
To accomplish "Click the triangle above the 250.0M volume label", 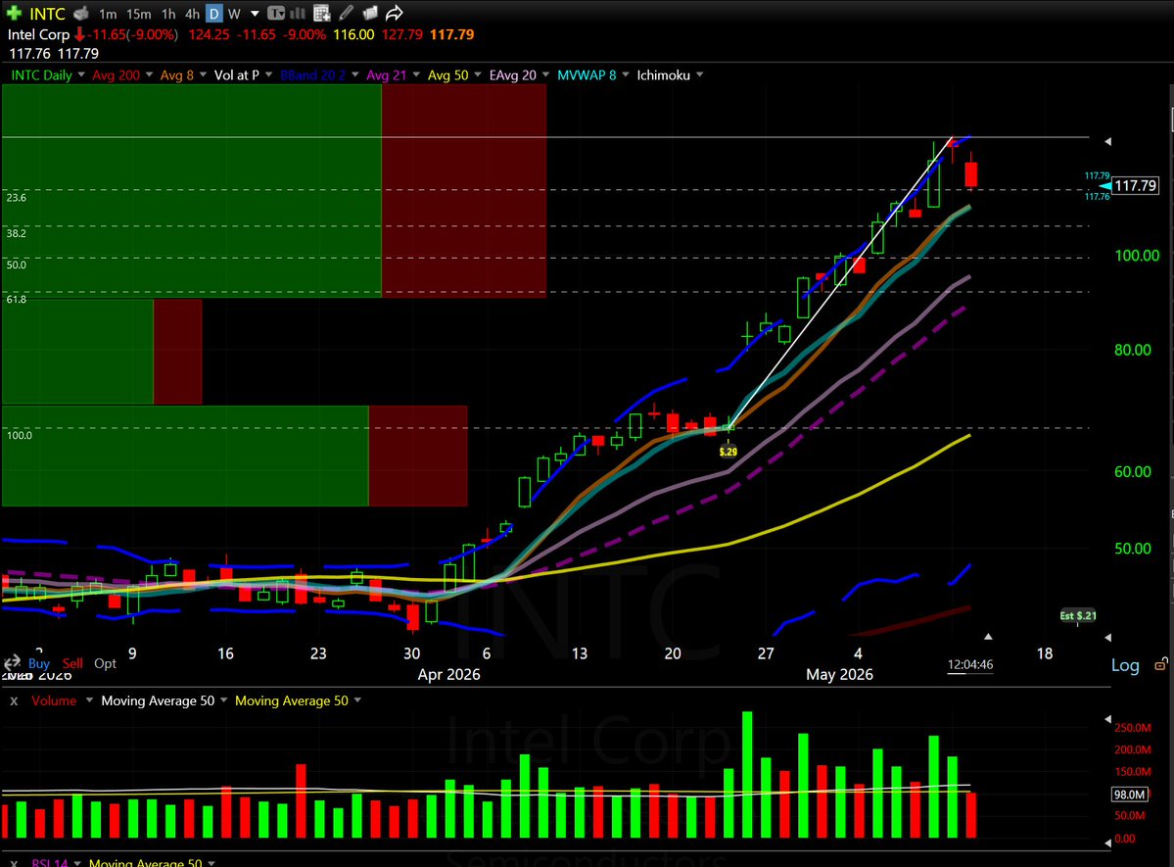I will tap(1108, 719).
